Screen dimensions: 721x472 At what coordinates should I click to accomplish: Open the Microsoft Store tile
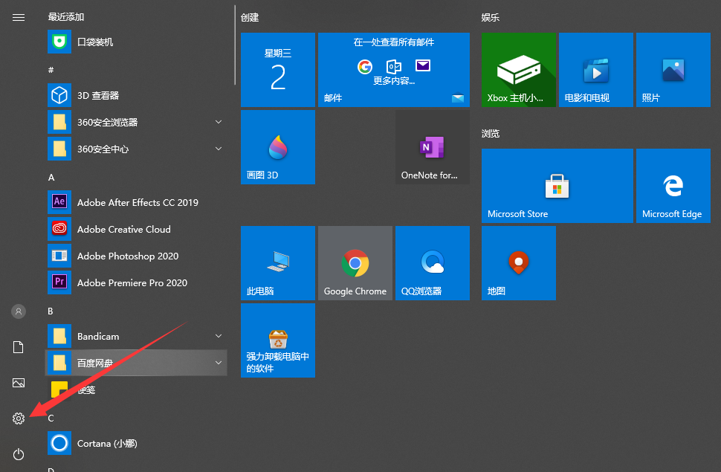click(x=557, y=186)
